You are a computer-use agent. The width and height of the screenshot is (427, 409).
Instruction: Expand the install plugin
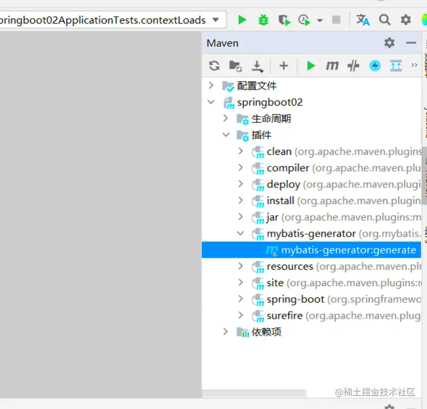click(240, 201)
